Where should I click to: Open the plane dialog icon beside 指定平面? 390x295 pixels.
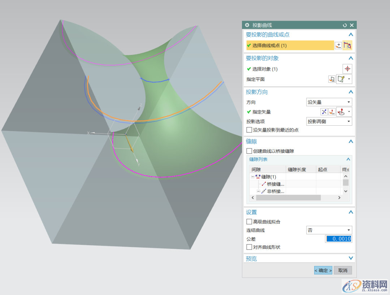point(331,79)
